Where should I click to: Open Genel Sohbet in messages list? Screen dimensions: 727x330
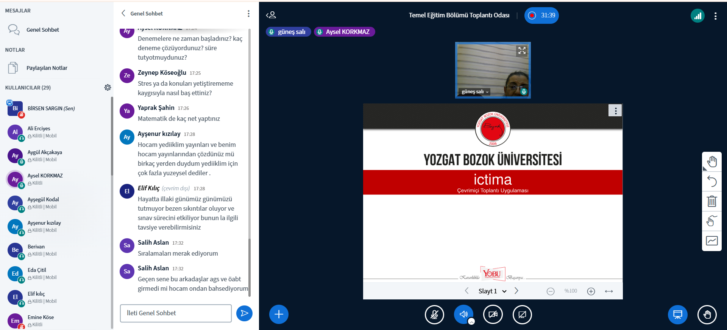coord(42,30)
